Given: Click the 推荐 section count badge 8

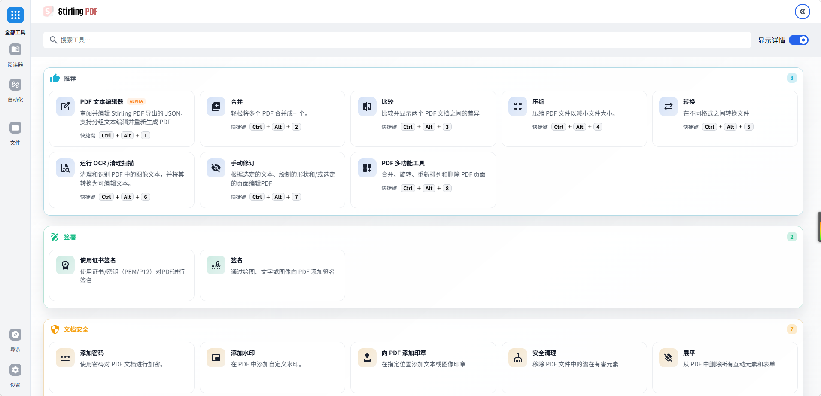Looking at the screenshot, I should tap(792, 78).
